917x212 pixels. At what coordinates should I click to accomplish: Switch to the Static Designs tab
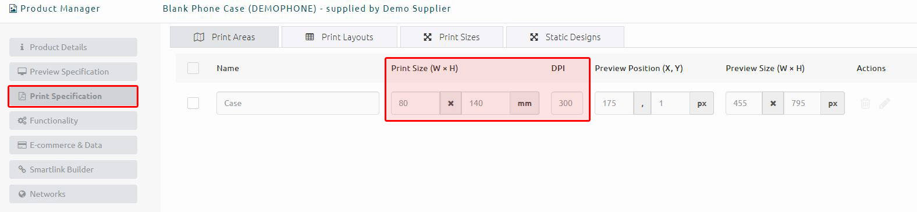point(565,37)
